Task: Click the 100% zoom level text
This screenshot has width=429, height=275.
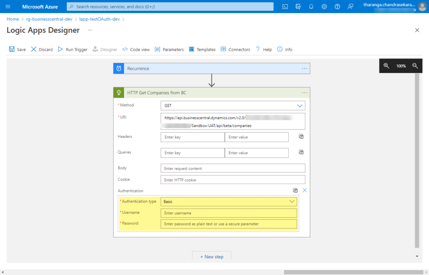Action: (x=401, y=66)
